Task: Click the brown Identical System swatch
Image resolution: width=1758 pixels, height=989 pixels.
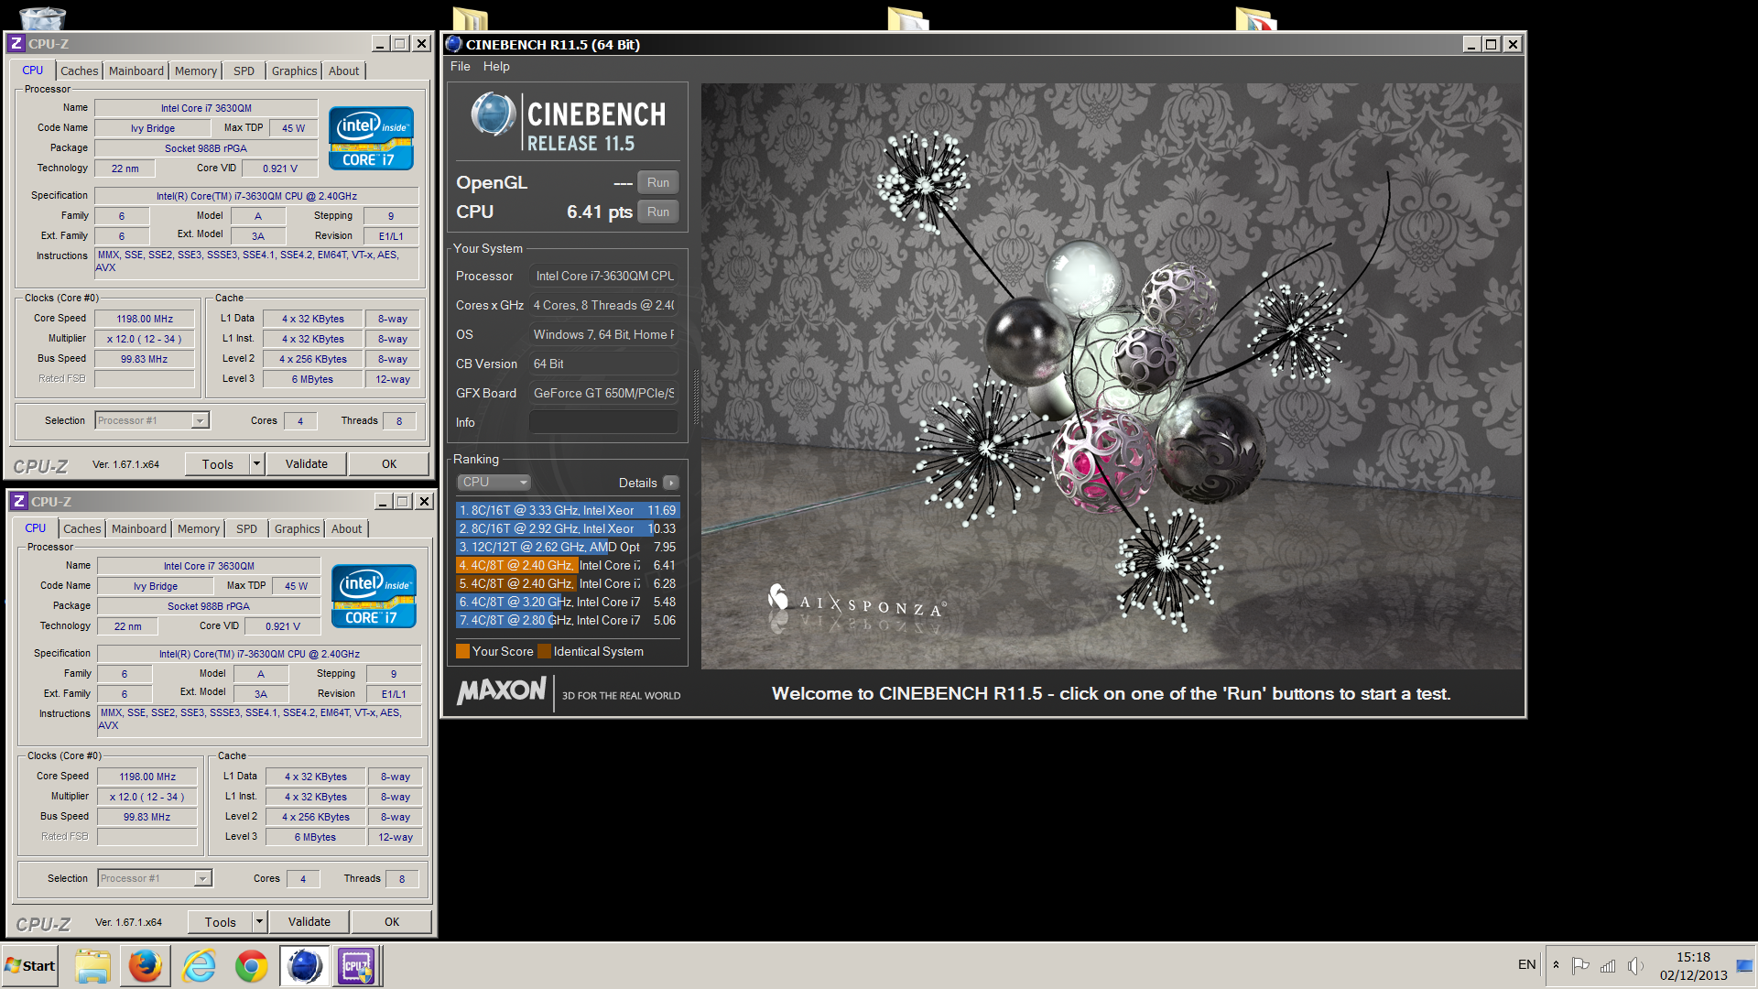Action: click(x=545, y=651)
